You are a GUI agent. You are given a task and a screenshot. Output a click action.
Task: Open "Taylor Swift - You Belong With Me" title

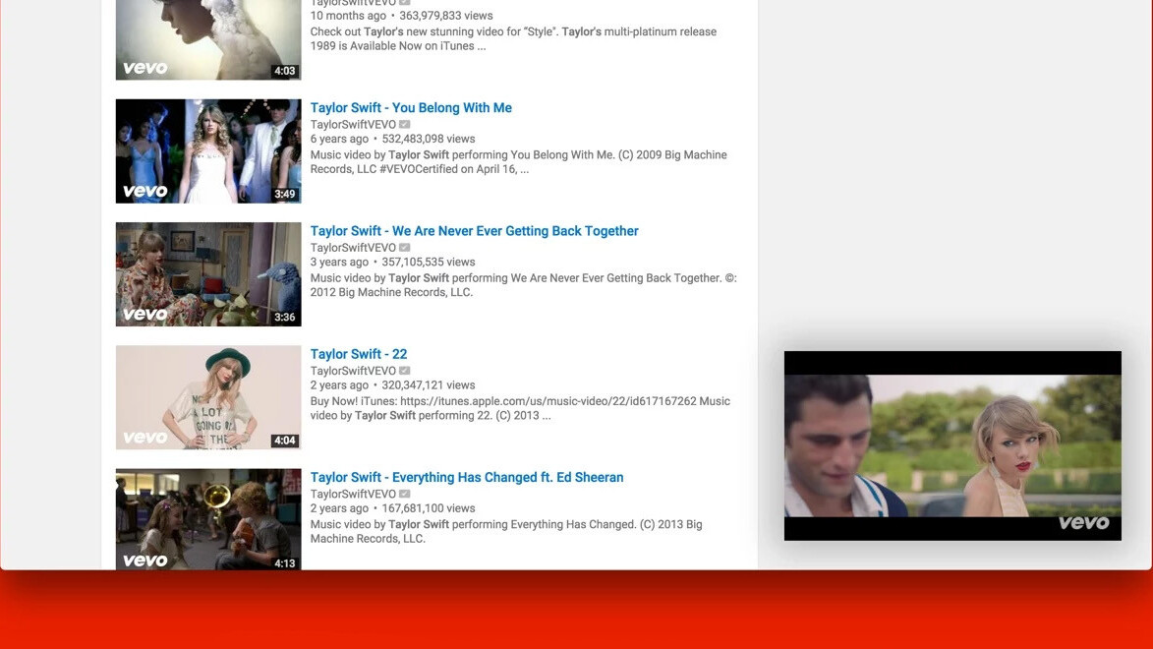point(411,108)
